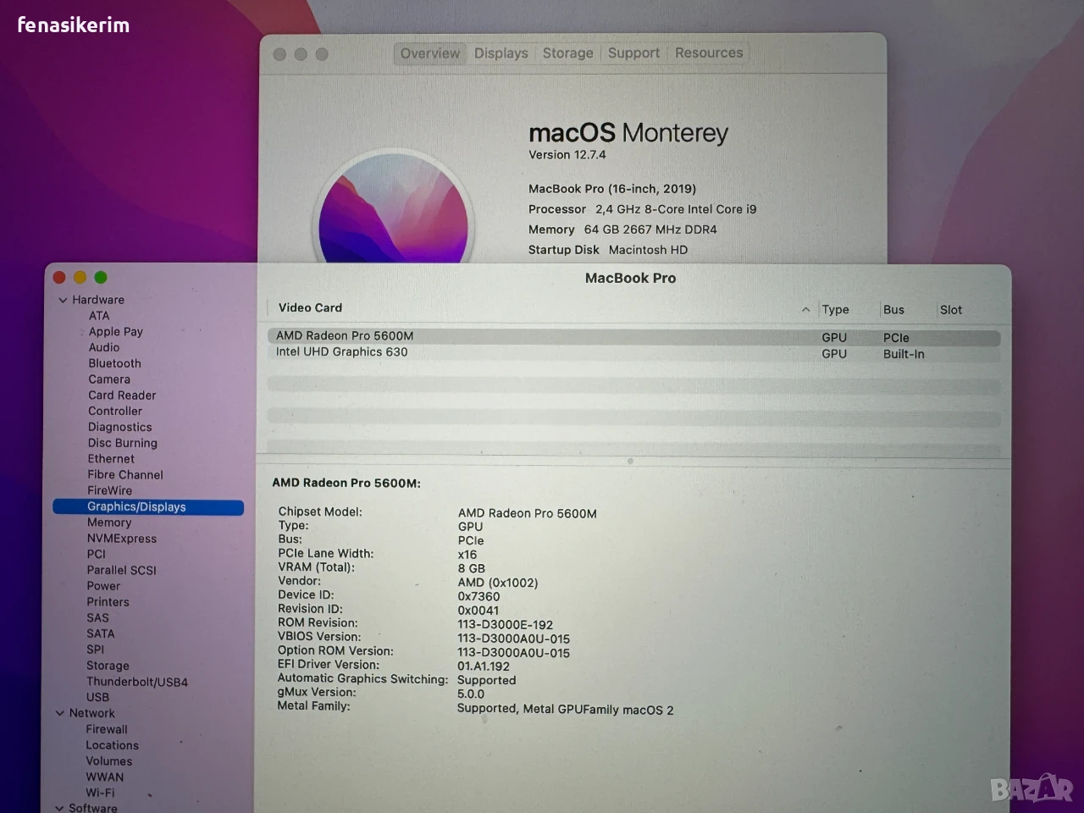Sort by the Slot column header

pyautogui.click(x=951, y=310)
